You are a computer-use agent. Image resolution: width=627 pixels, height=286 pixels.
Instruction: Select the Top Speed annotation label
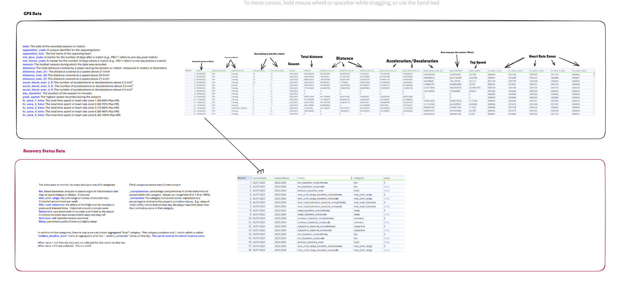tap(477, 62)
